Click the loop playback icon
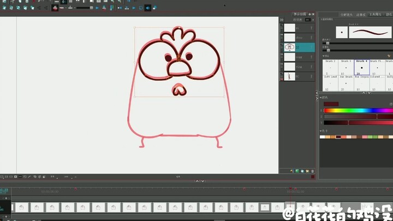Screen dimensions: 393x221 coord(141,8)
